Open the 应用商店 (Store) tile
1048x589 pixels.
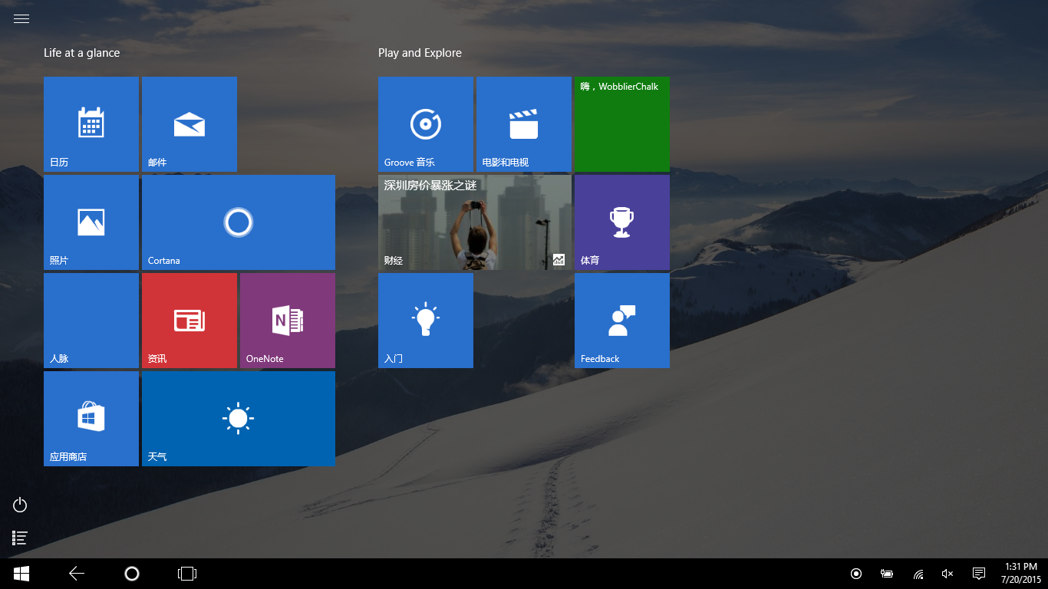tap(91, 418)
